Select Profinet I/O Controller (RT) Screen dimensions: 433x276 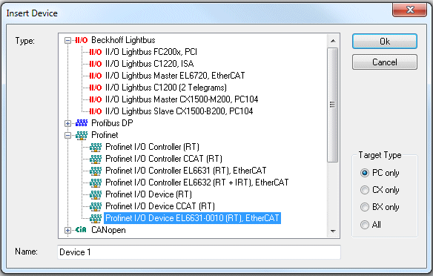pos(152,147)
